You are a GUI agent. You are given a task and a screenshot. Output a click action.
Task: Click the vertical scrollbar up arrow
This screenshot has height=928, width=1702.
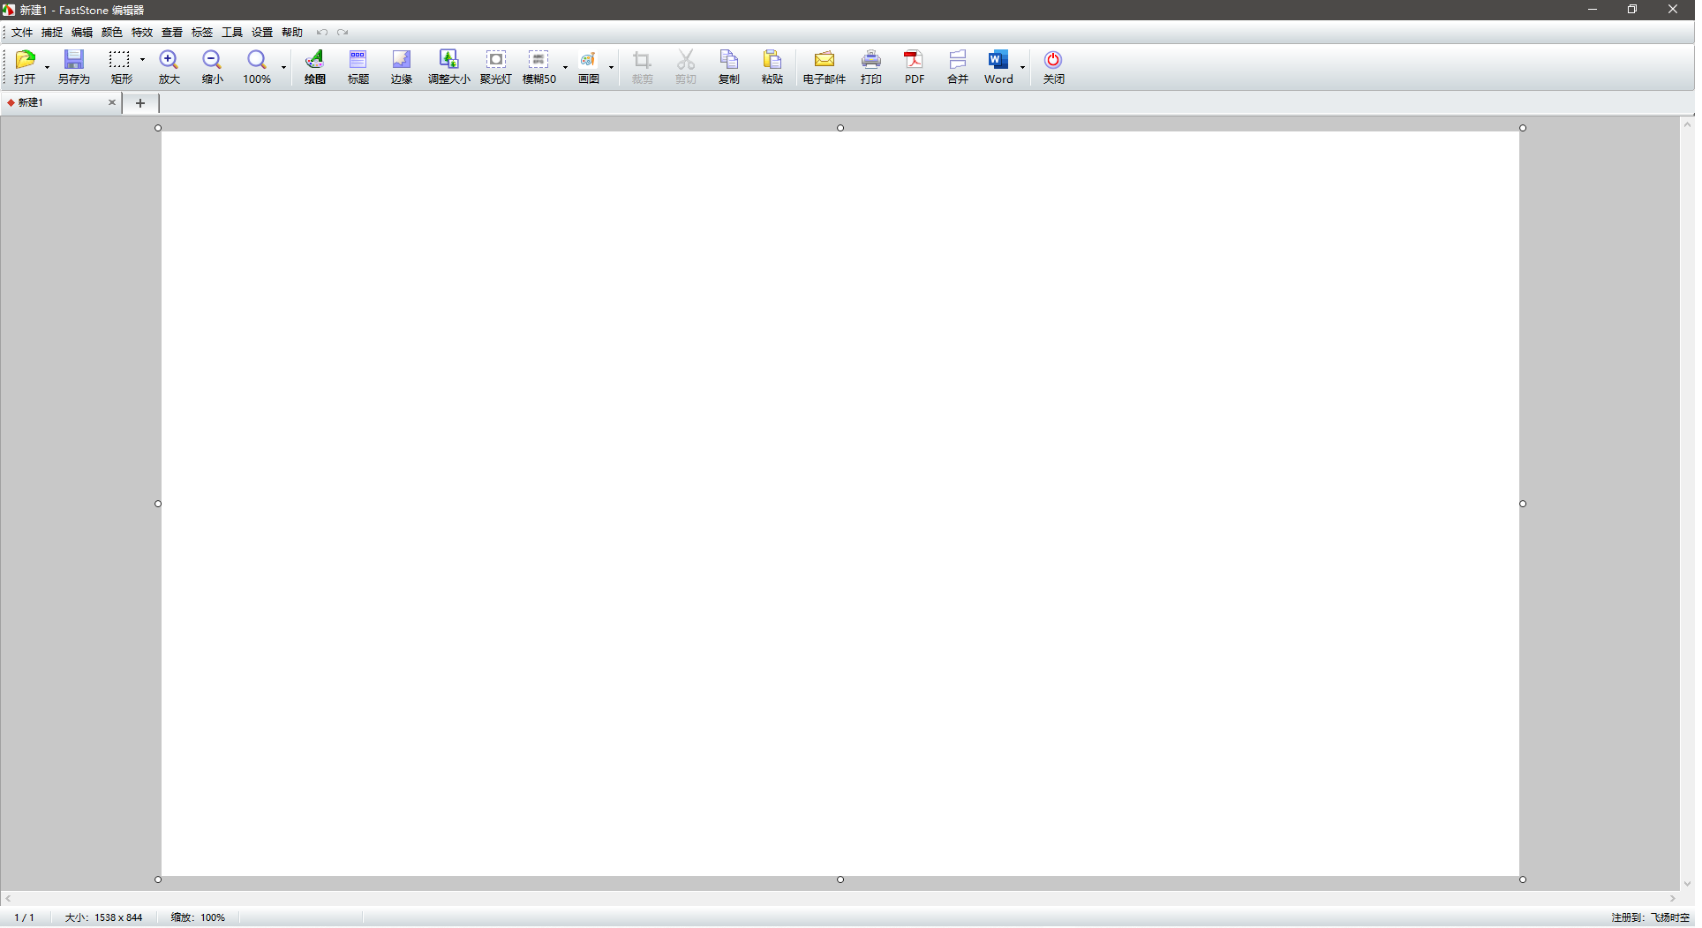pos(1687,125)
